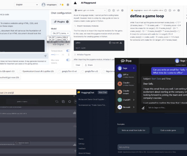Click Feedback in HuggingChat sidebar

[x=82, y=149]
